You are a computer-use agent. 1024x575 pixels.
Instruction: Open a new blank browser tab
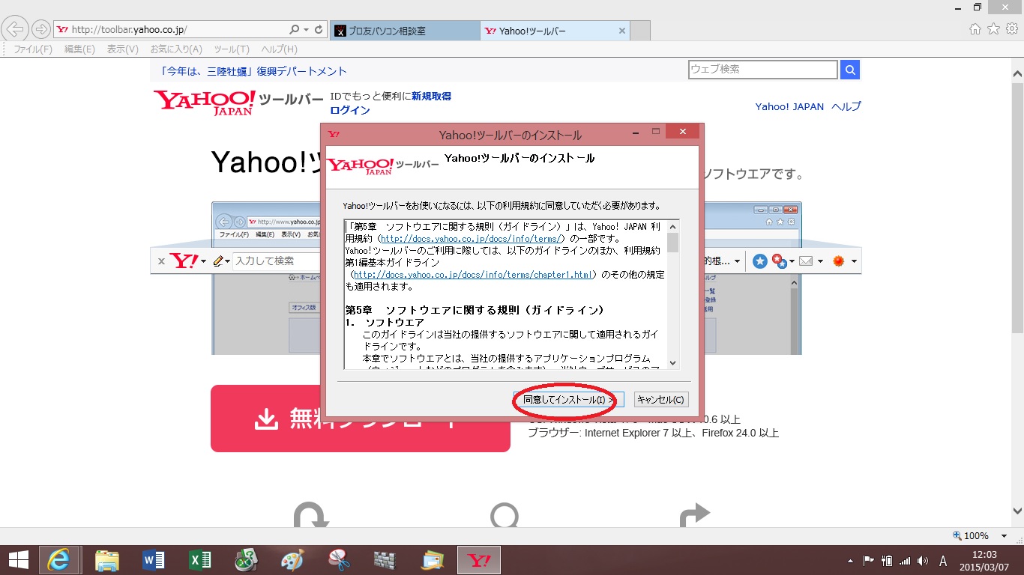click(640, 31)
